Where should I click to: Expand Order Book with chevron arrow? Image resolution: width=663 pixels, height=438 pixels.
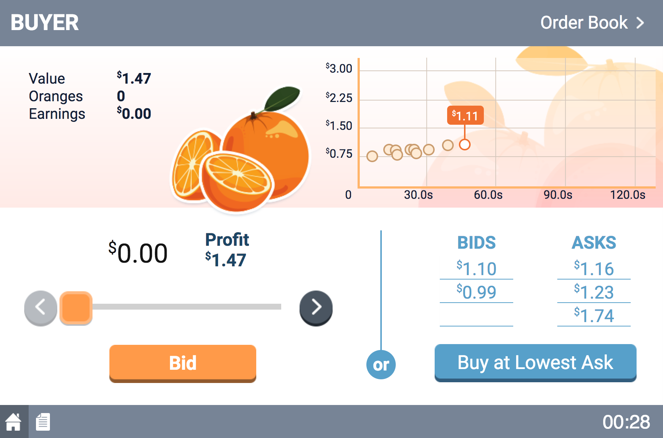pyautogui.click(x=640, y=23)
